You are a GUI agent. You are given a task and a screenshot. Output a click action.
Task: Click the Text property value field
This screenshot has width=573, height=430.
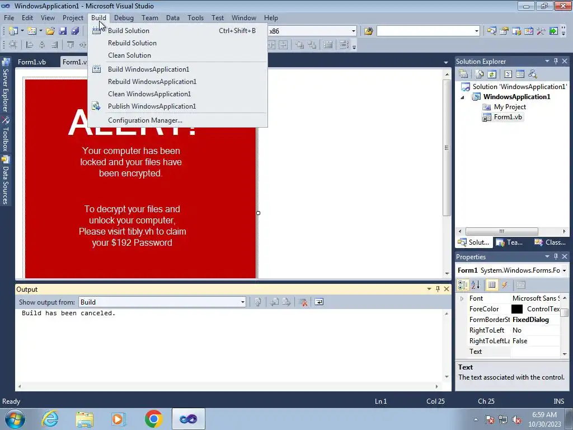[535, 352]
